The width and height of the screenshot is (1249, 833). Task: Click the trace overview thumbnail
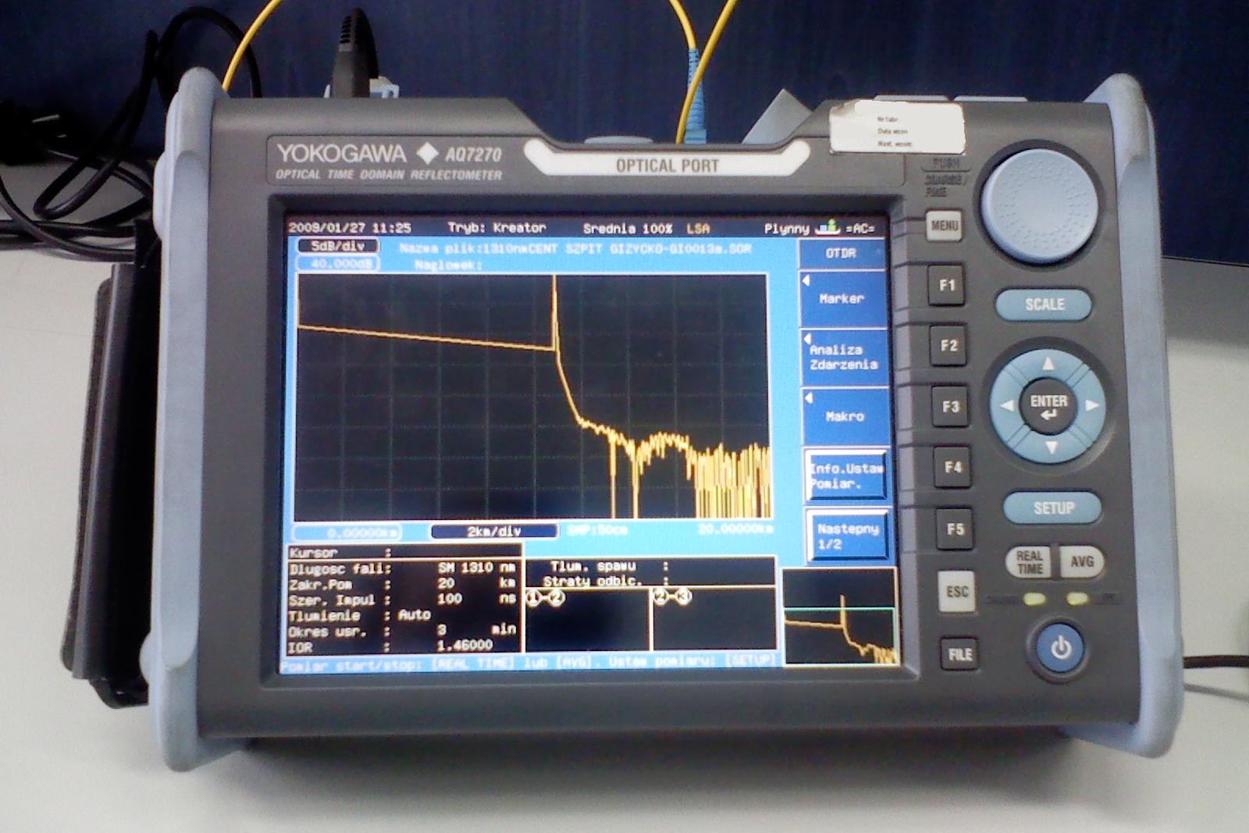coord(840,618)
